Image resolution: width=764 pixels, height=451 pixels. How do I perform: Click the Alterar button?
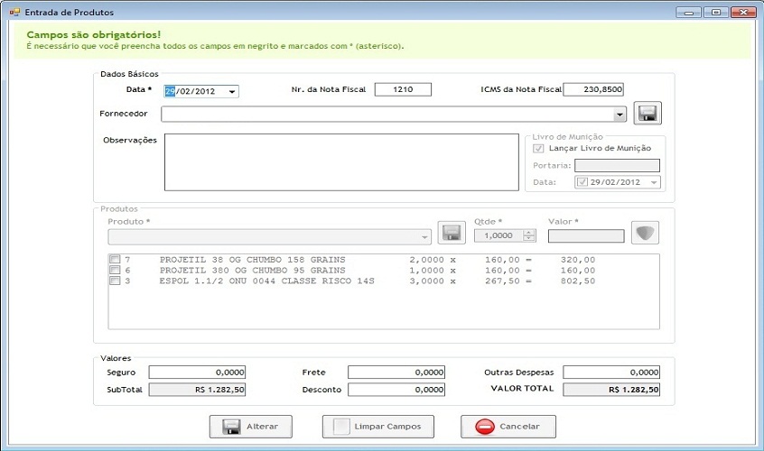[251, 427]
